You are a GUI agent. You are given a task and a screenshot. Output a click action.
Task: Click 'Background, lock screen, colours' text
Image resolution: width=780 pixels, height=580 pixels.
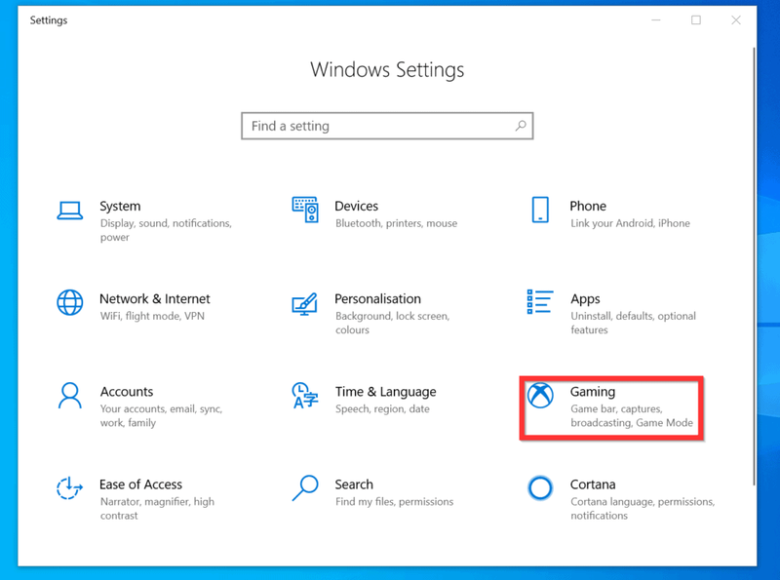(392, 323)
